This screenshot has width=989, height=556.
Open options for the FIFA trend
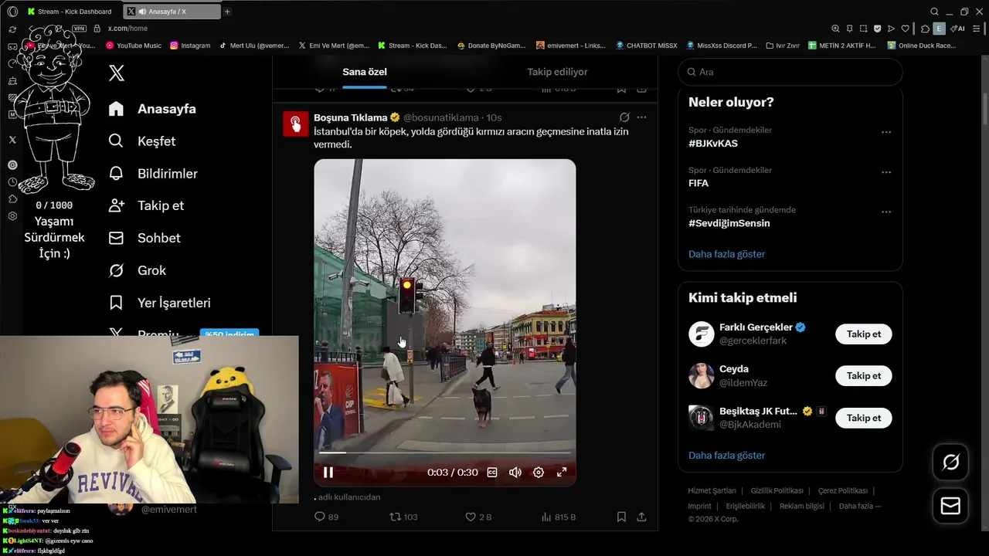point(886,172)
